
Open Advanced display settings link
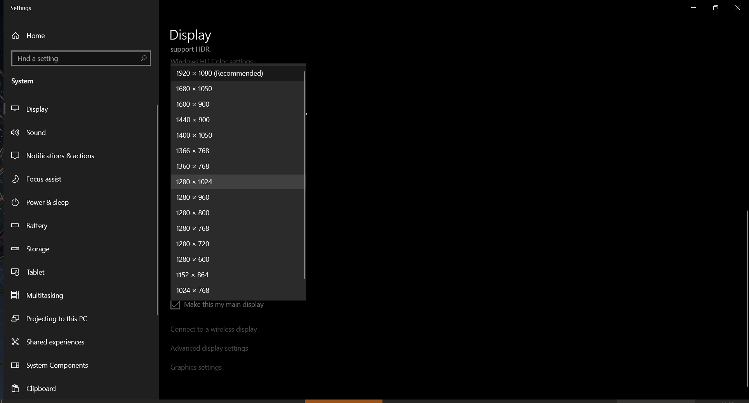tap(209, 348)
